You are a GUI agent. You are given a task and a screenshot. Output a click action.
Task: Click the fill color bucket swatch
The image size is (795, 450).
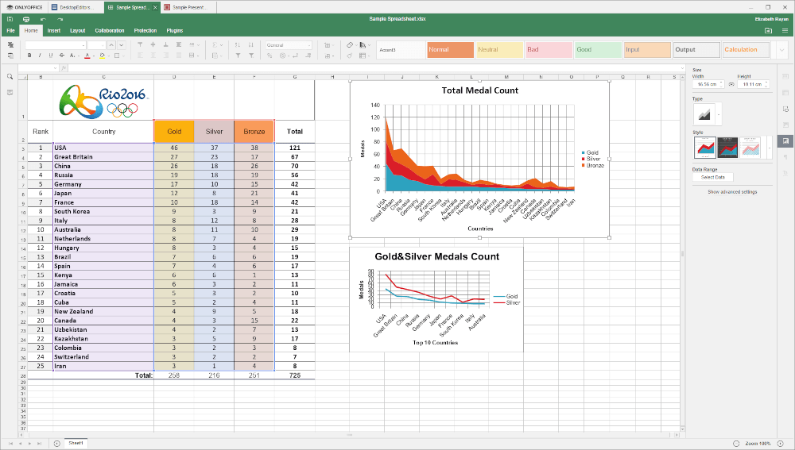click(103, 56)
